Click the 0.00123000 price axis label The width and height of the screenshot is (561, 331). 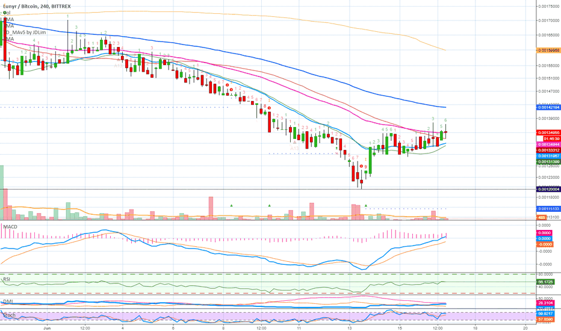click(549, 177)
